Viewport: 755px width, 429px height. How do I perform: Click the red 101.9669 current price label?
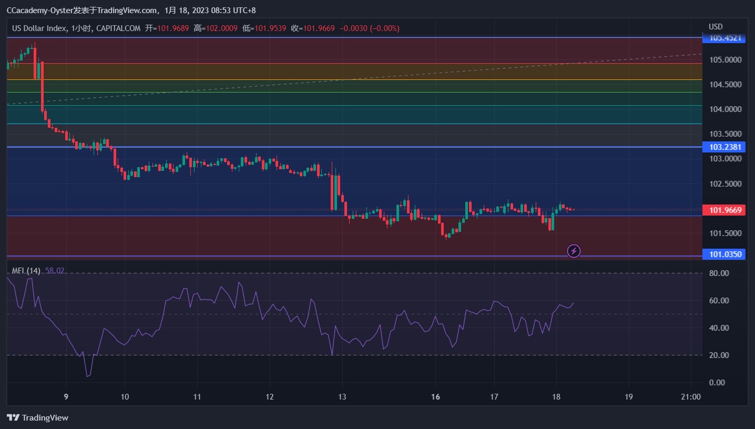725,210
